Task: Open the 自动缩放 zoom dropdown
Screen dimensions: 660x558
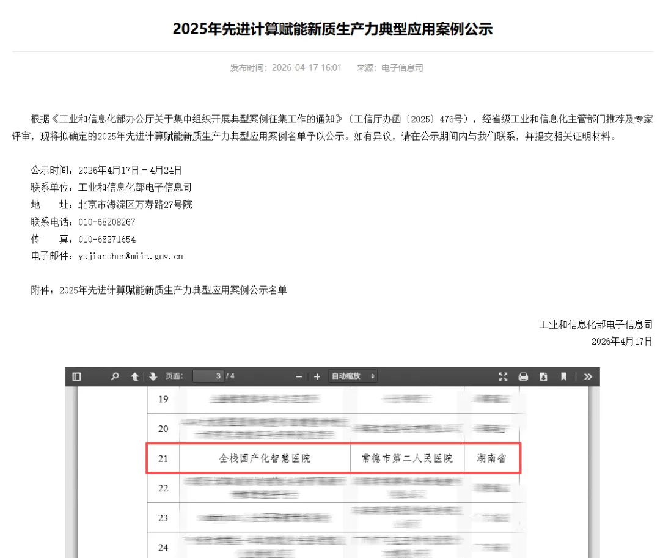Action: point(353,376)
